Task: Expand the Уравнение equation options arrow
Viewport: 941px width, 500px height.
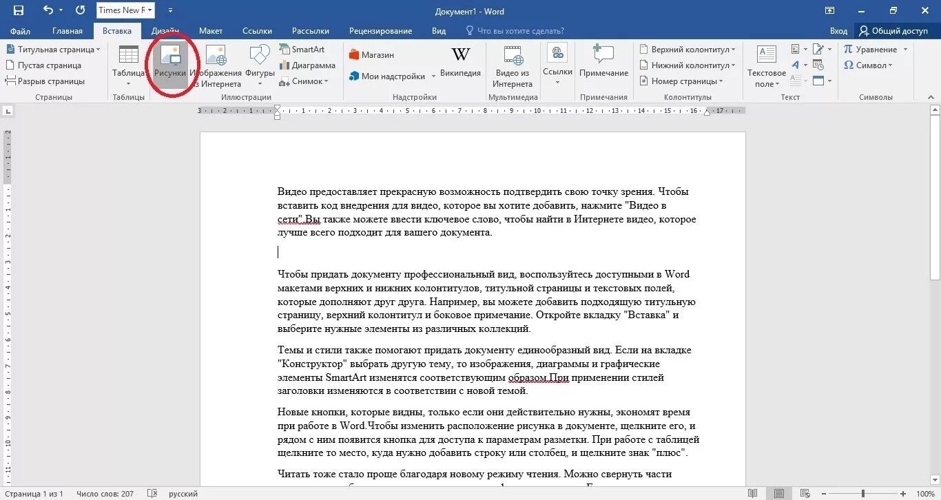Action: point(906,50)
